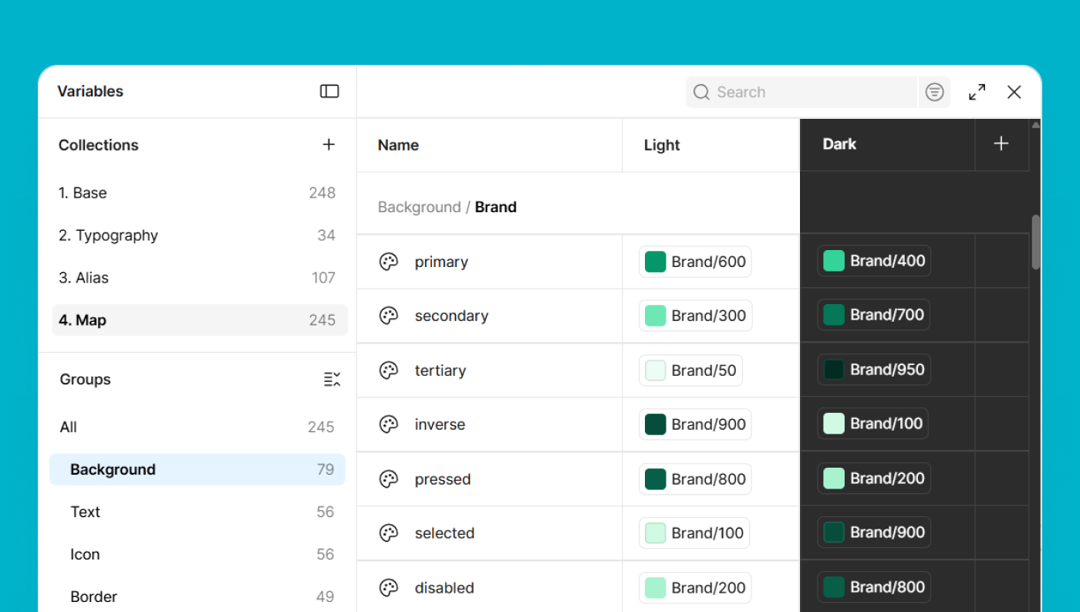Click the Brand/50 light value for tertiary
Image resolution: width=1080 pixels, height=612 pixels.
[690, 370]
